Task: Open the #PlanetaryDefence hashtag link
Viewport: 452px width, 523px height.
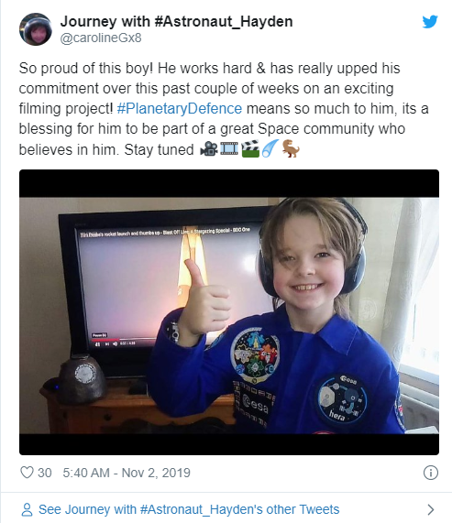Action: (x=180, y=109)
